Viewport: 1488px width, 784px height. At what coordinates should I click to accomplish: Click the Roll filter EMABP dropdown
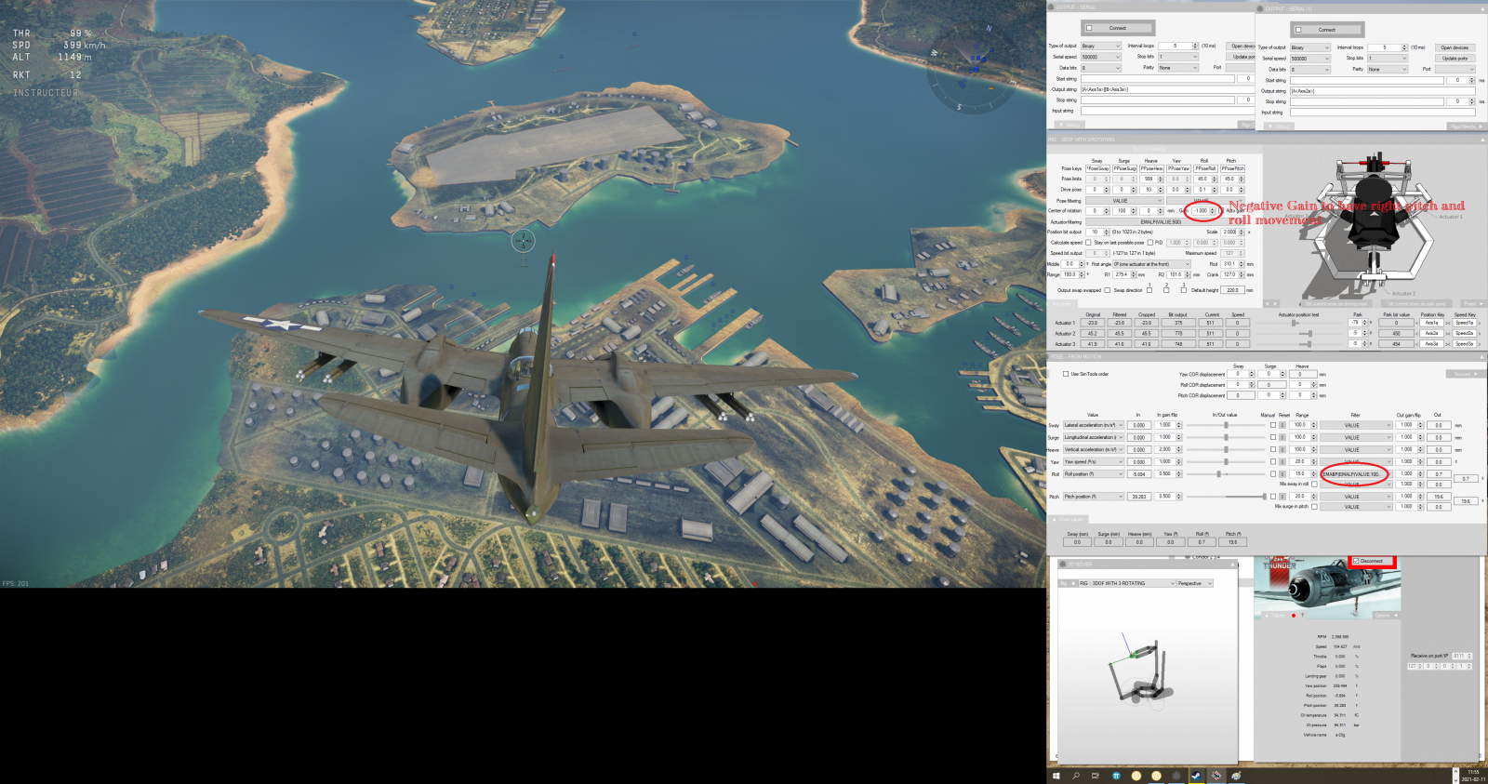click(x=1356, y=473)
